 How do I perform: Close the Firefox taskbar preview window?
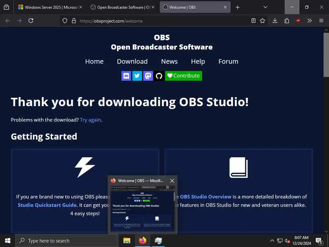tap(172, 181)
